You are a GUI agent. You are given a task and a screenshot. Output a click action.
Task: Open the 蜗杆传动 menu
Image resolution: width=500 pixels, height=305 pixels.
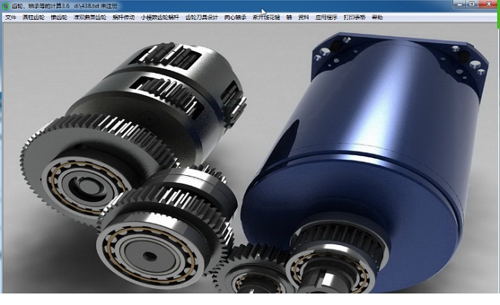[x=124, y=18]
